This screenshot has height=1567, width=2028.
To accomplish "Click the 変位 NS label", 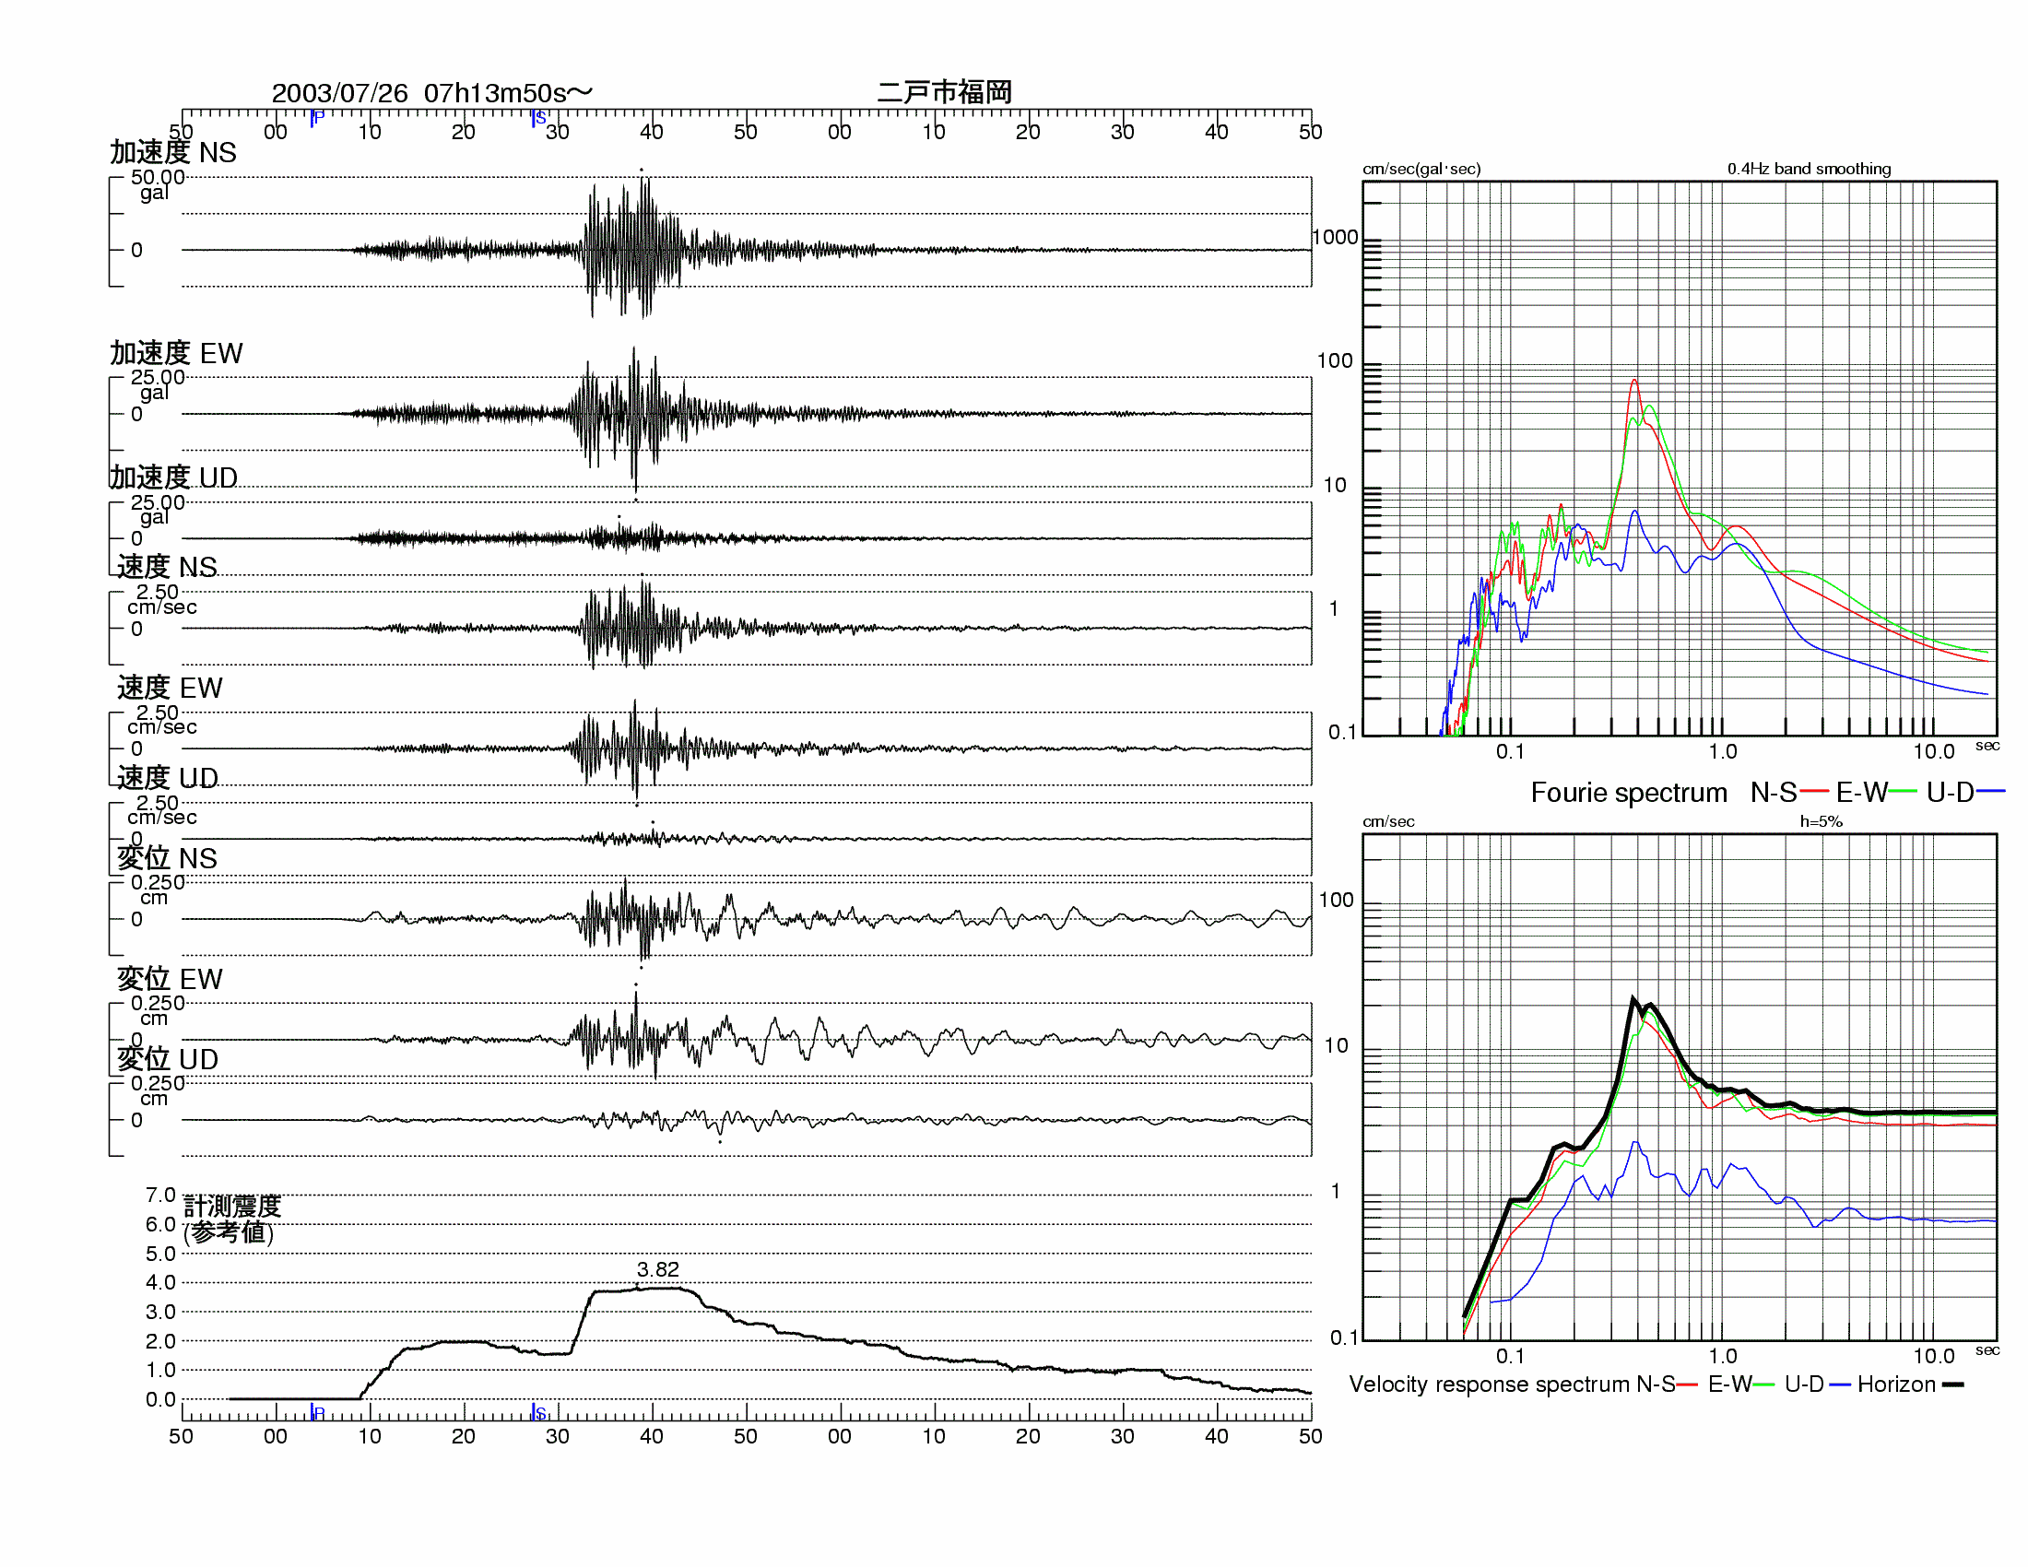I will click(x=167, y=858).
